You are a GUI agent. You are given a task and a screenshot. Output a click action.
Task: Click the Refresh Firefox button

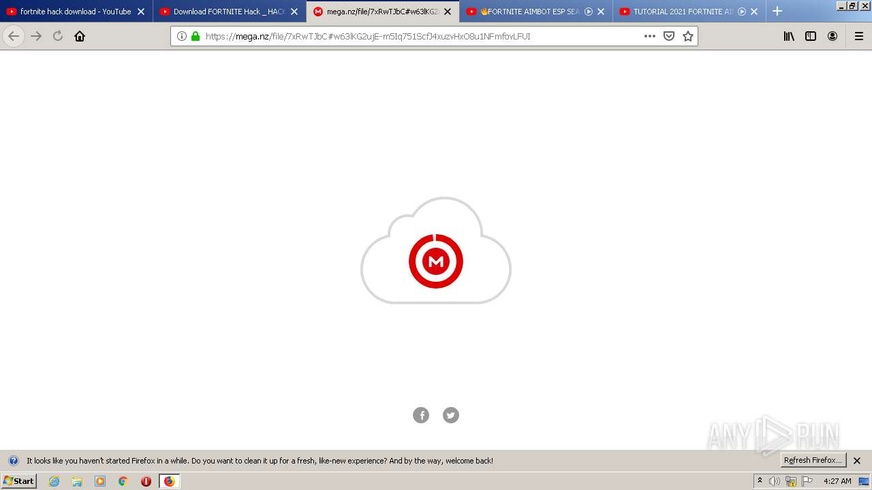click(x=813, y=461)
